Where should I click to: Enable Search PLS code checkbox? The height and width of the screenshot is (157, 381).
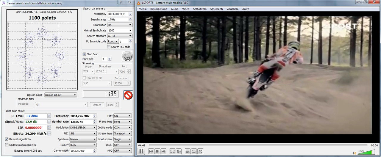pyautogui.click(x=109, y=47)
